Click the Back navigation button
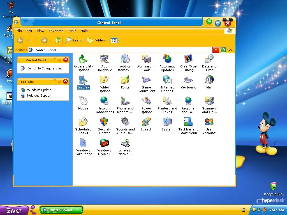Screen dimensions: 287x215 24,40
